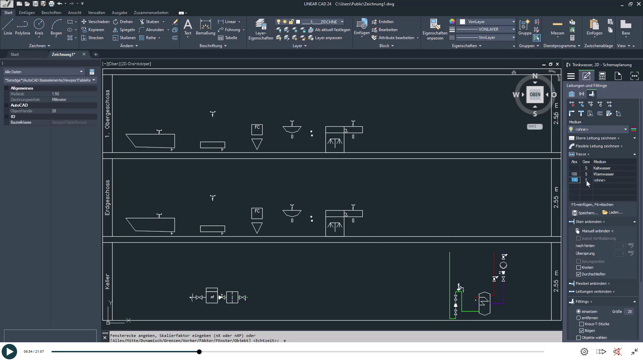The image size is (643, 361).
Task: Select the Text annotation tool
Action: pos(188,27)
